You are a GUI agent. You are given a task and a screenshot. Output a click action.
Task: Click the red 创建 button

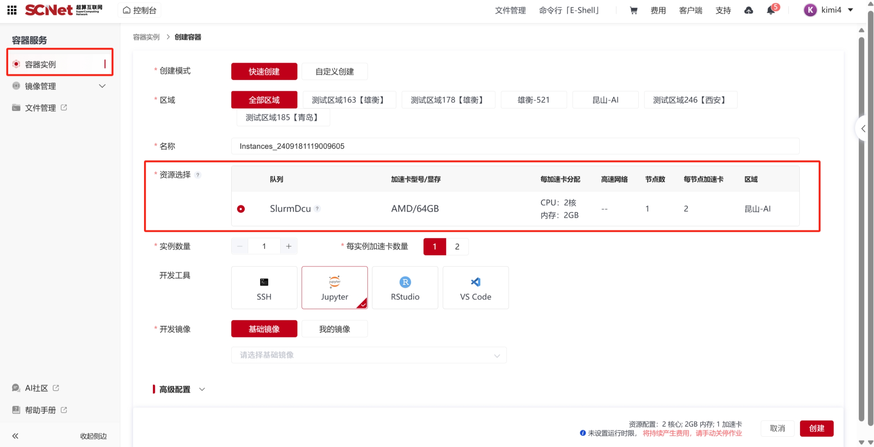tap(816, 428)
